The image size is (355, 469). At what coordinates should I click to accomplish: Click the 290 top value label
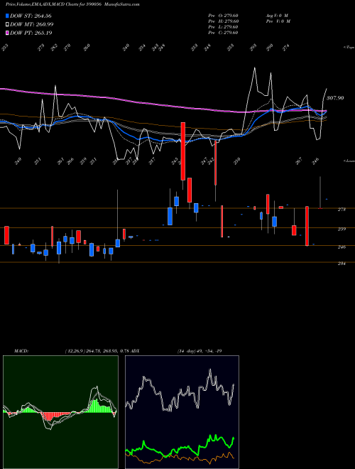(x=270, y=48)
